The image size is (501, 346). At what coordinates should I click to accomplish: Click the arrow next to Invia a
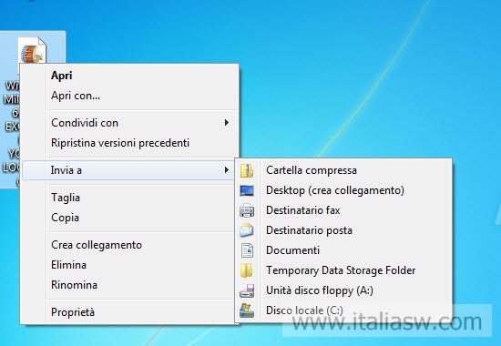(x=227, y=170)
